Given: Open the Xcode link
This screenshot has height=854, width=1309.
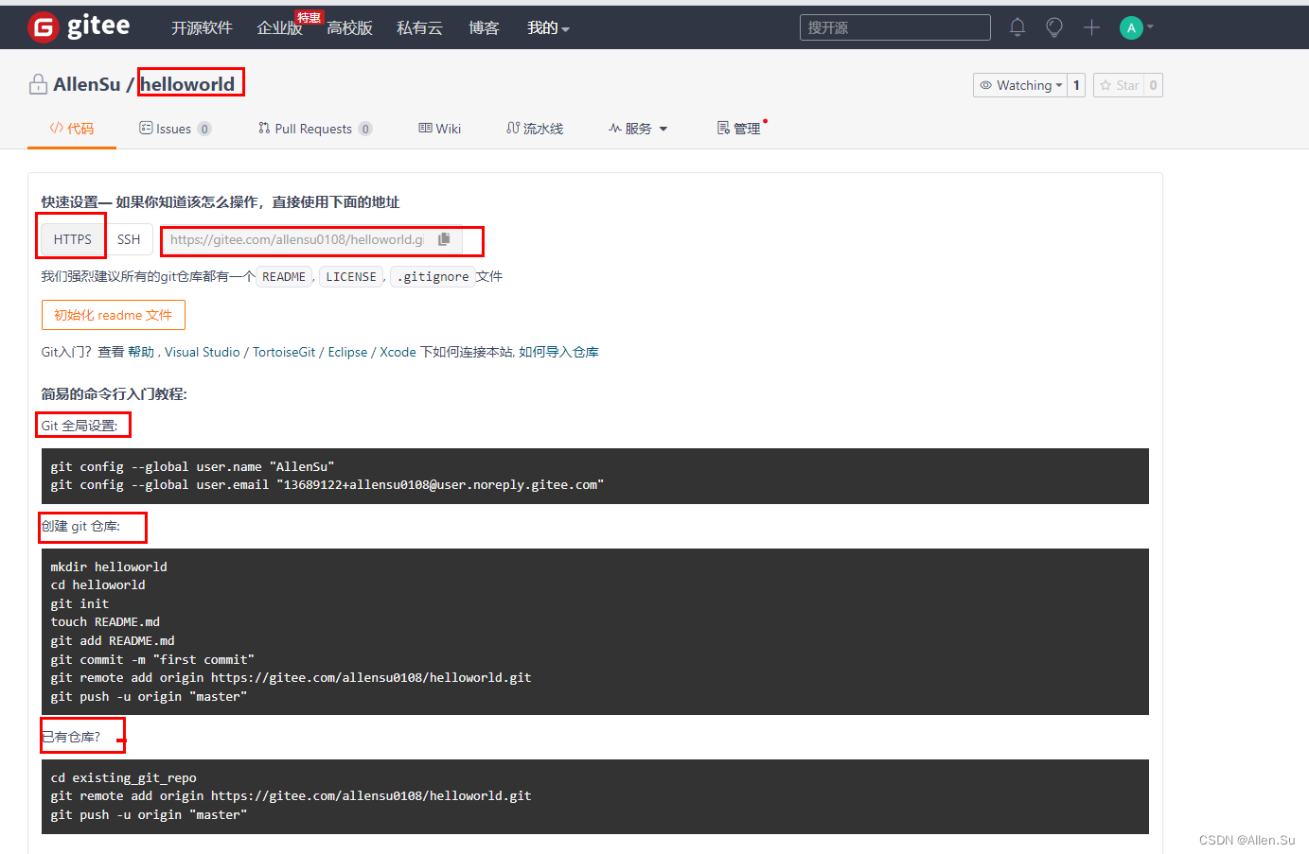Looking at the screenshot, I should coord(398,352).
